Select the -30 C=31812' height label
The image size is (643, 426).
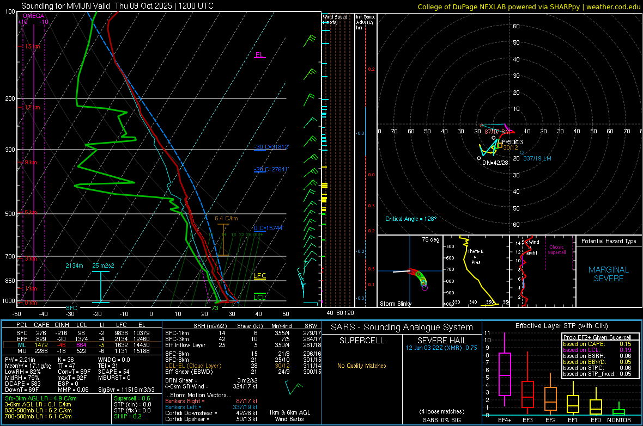tap(271, 147)
